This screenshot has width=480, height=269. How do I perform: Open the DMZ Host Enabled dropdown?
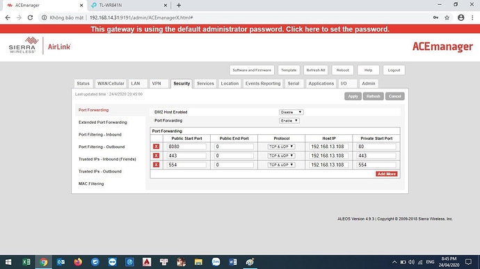coord(291,113)
